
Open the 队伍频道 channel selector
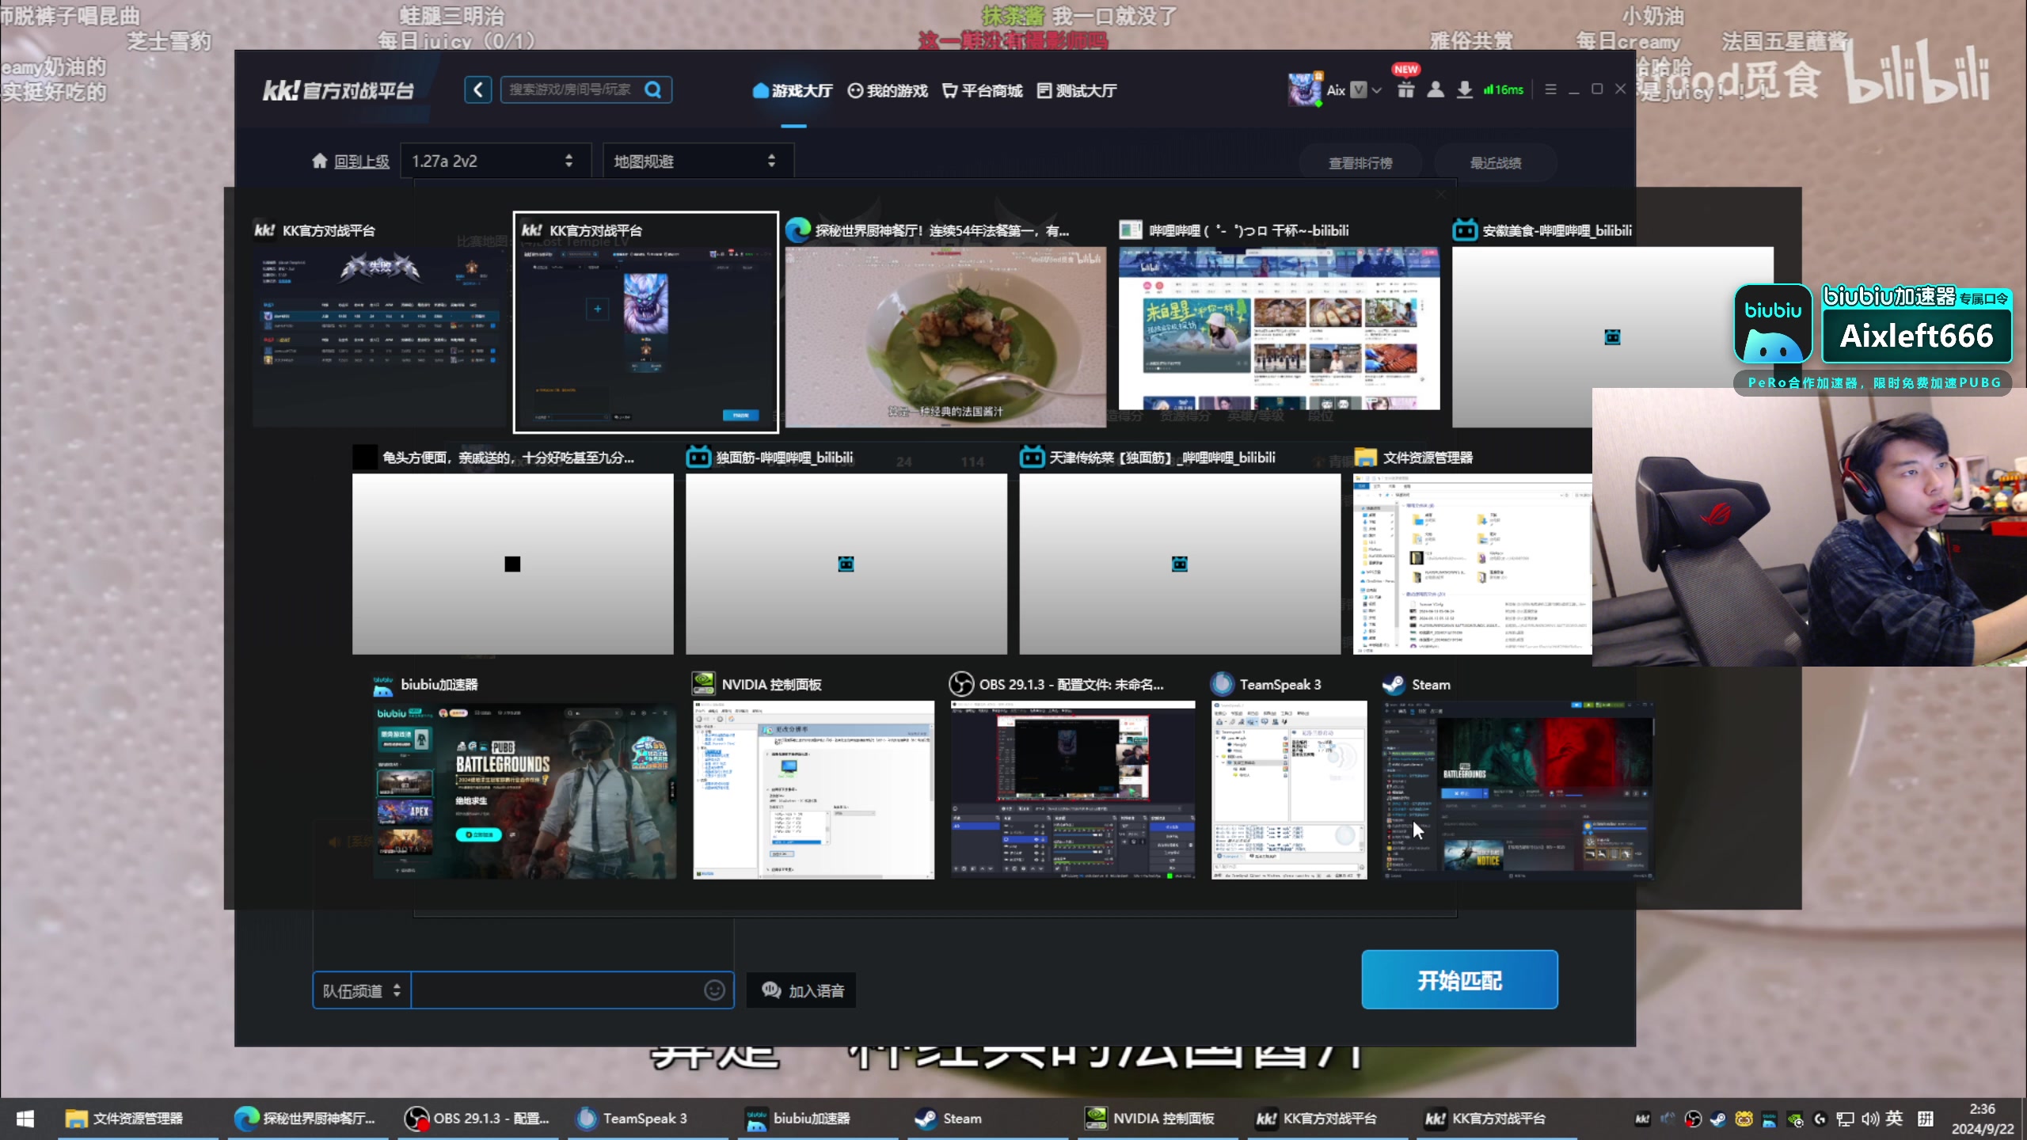click(362, 990)
